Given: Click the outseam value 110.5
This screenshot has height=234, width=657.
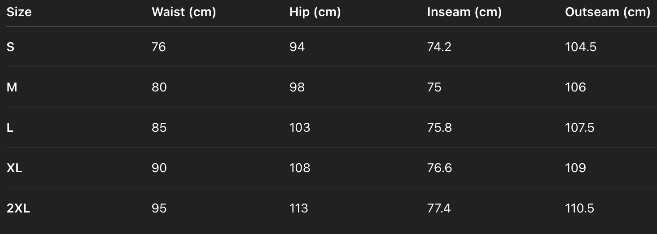Looking at the screenshot, I should pyautogui.click(x=579, y=208).
